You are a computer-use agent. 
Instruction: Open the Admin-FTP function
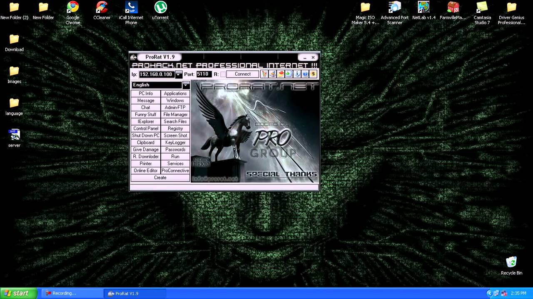175,108
